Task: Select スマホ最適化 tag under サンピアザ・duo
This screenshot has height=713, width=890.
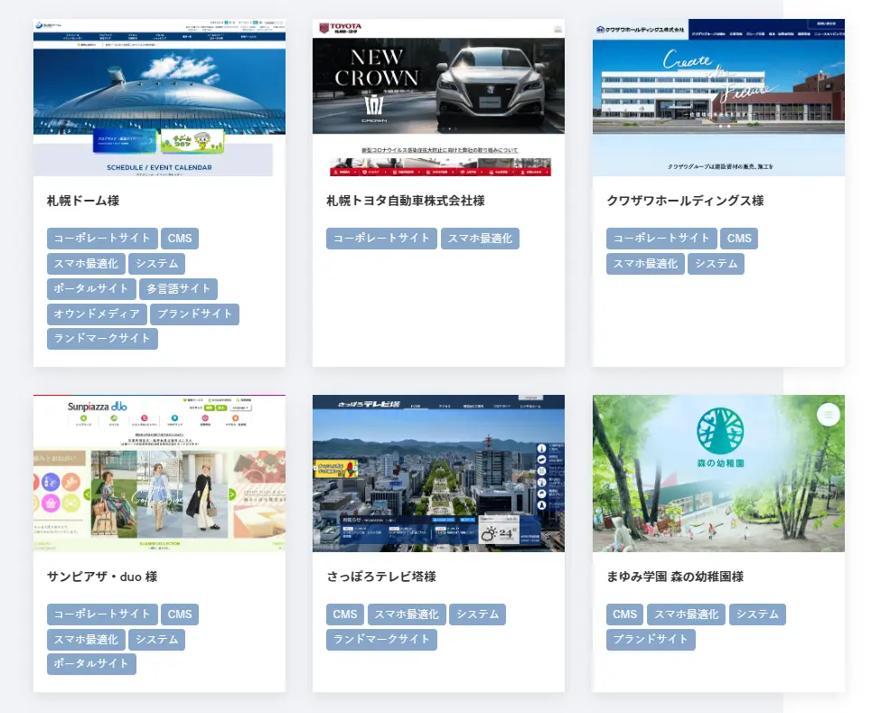Action: pyautogui.click(x=86, y=639)
